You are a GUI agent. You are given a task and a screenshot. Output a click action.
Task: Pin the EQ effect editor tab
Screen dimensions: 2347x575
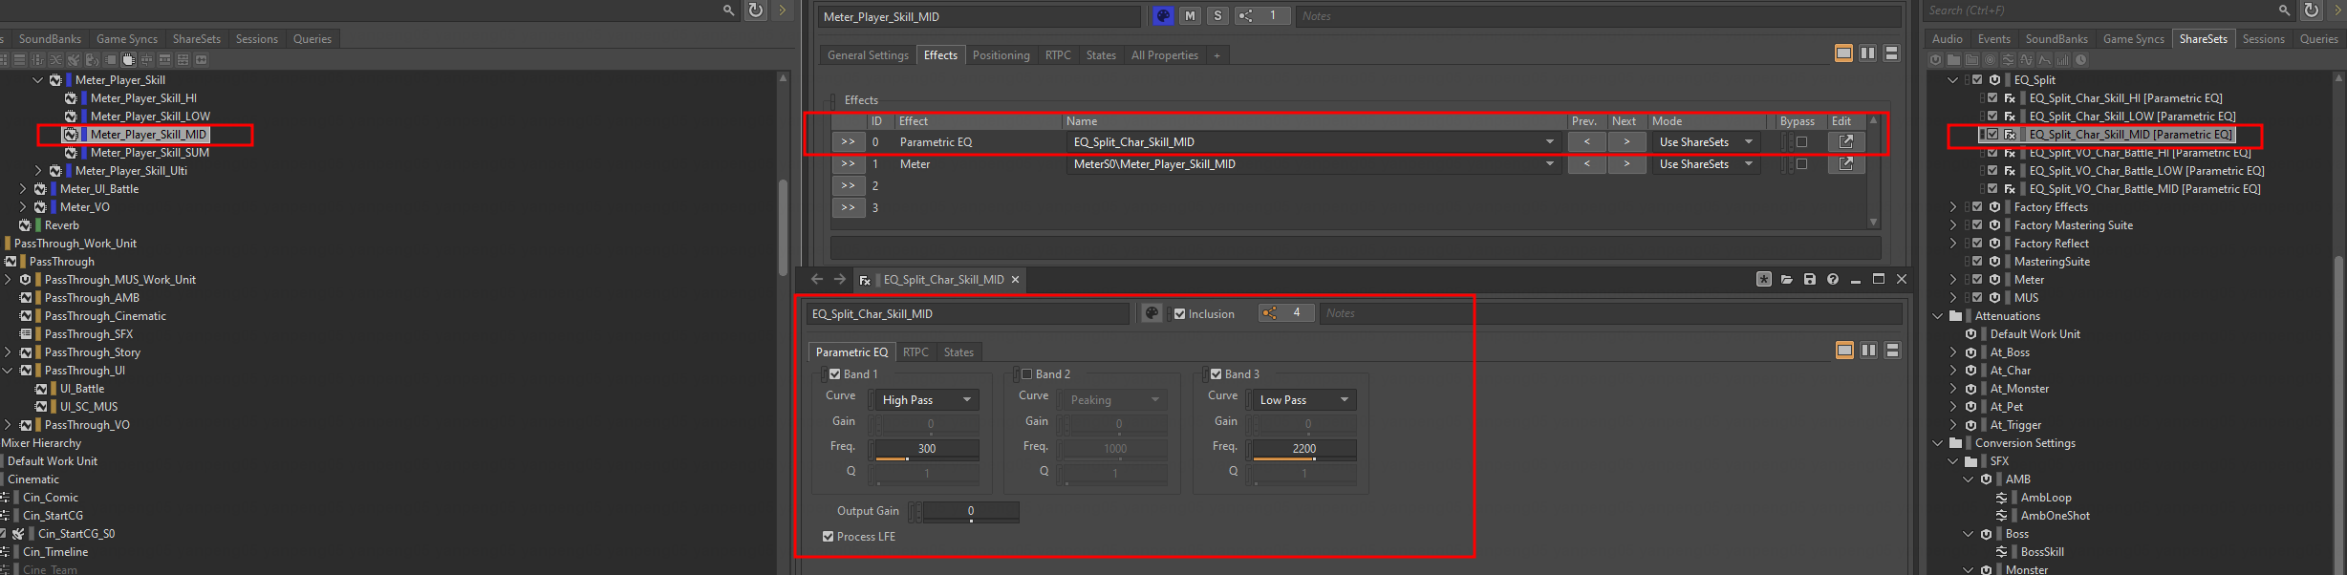(x=1764, y=279)
